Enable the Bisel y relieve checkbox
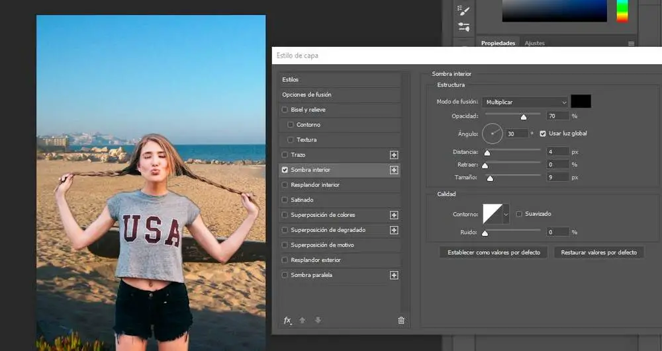Screen dimensions: 662x351 (x=285, y=110)
